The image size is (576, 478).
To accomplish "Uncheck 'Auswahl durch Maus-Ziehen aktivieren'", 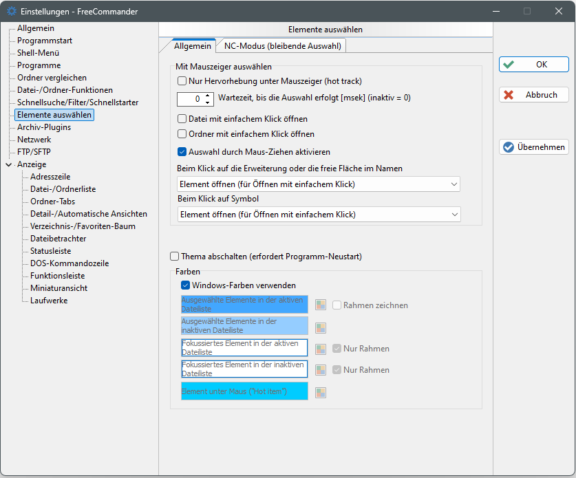I will [182, 152].
